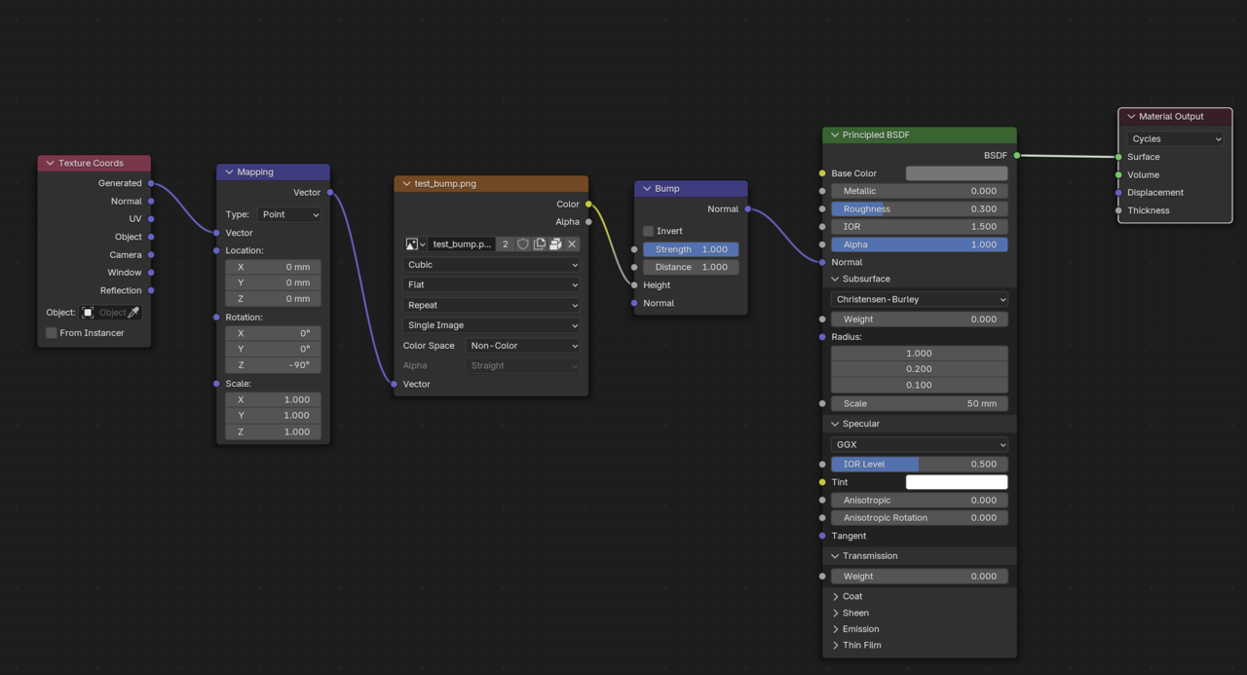Click the Material Output Displacement socket
Image resolution: width=1247 pixels, height=675 pixels.
[x=1118, y=193]
